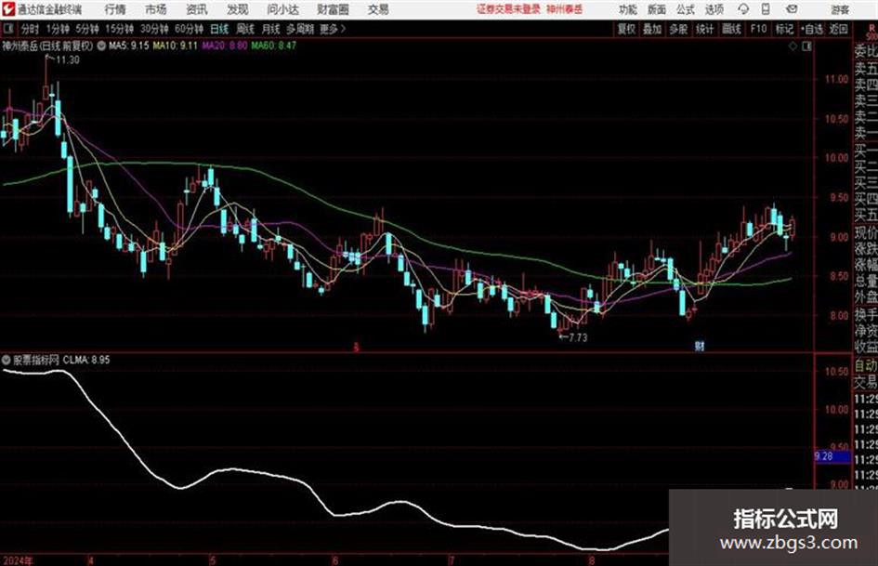Activate the 画线 drawing tool
The image size is (878, 566).
(x=731, y=29)
